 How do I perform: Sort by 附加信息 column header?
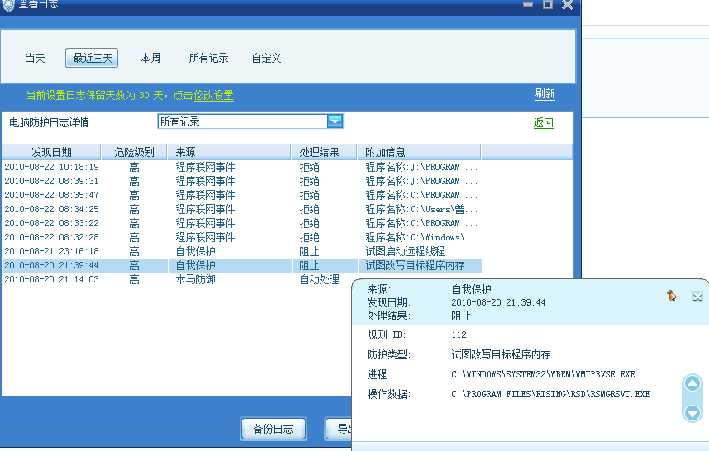[x=419, y=152]
